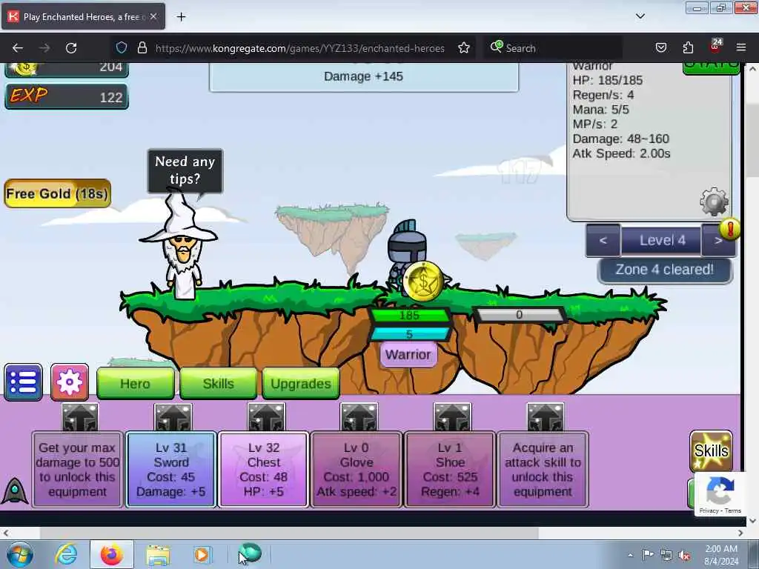Show hidden tray icons arrow
The height and width of the screenshot is (569, 759).
click(x=630, y=555)
